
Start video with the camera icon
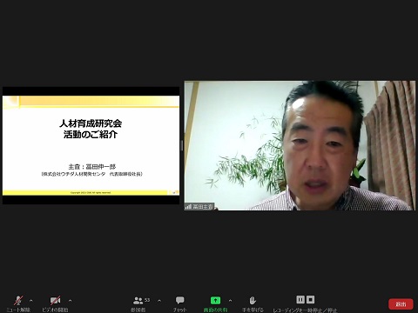click(55, 300)
